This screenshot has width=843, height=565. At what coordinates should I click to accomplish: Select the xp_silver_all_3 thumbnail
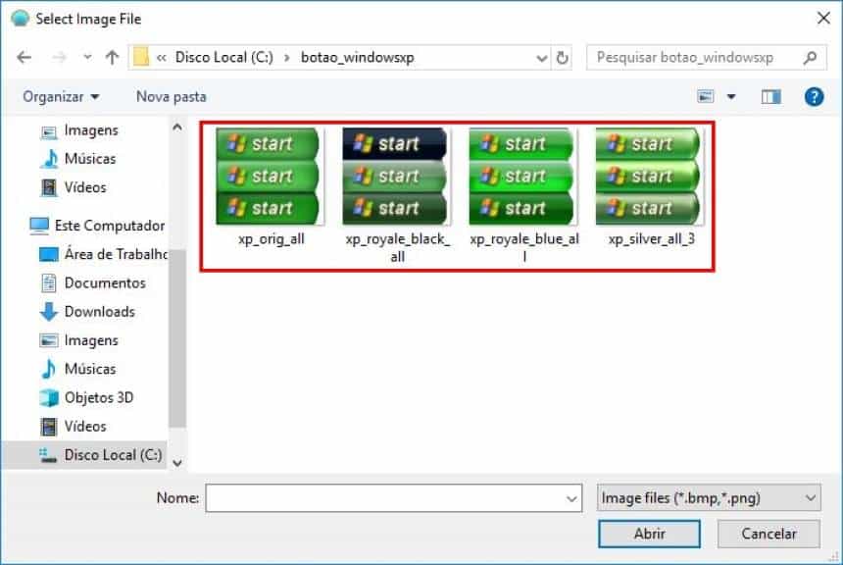click(650, 176)
